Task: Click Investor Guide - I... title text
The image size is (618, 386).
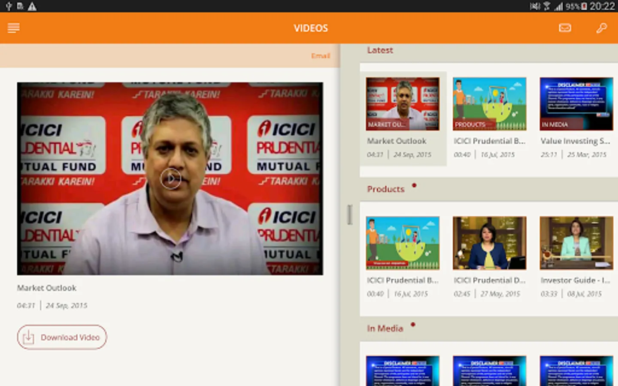Action: pos(575,280)
